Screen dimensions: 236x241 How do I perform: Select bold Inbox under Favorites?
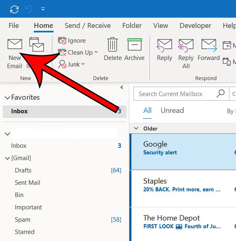pos(65,111)
